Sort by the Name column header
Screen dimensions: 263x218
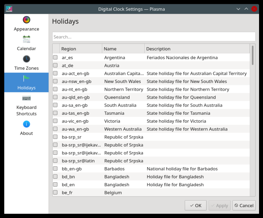tap(123, 49)
